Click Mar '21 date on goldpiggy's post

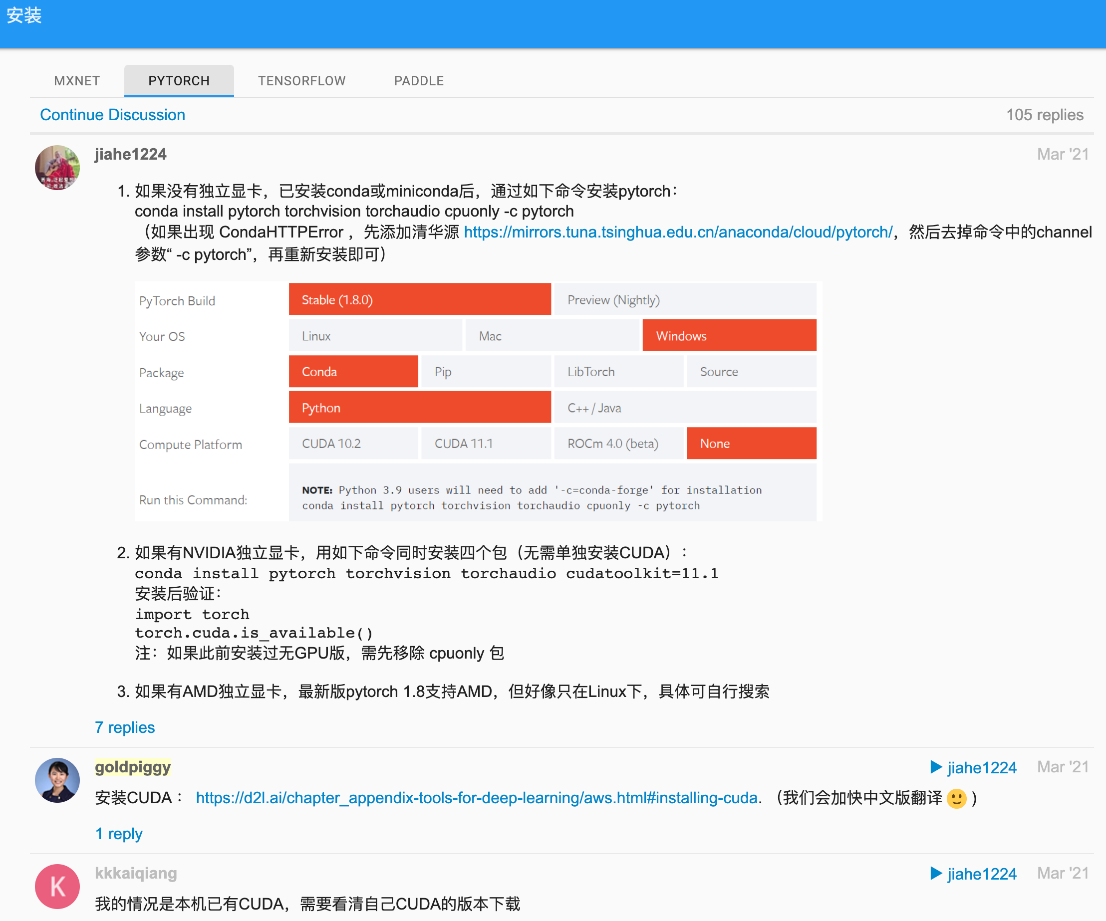pyautogui.click(x=1063, y=767)
